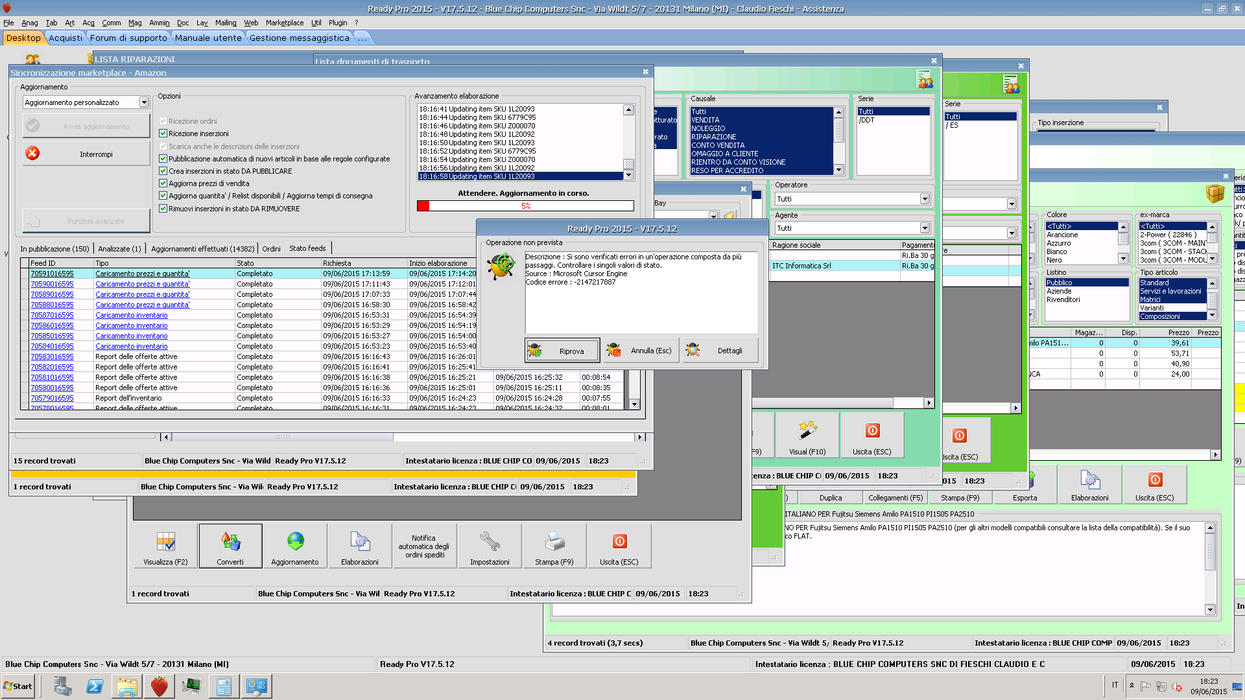Toggle Aggiorna quantita' / Relist disponibili checkbox
The height and width of the screenshot is (700, 1245).
[x=163, y=196]
